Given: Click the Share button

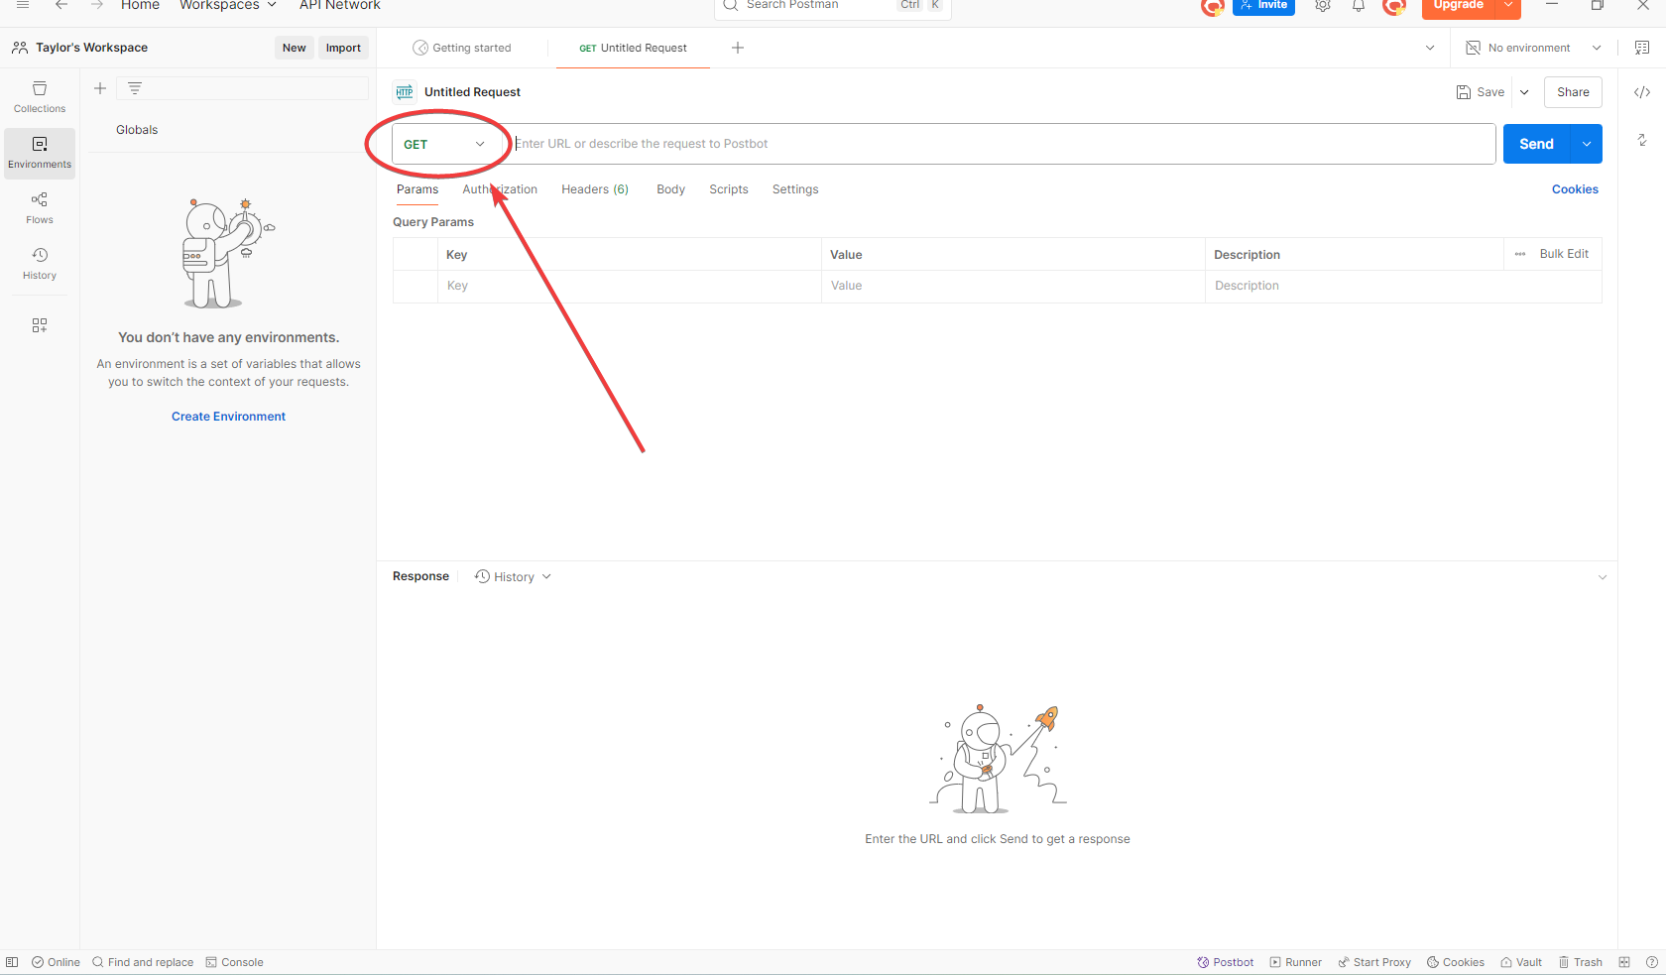Looking at the screenshot, I should point(1573,92).
